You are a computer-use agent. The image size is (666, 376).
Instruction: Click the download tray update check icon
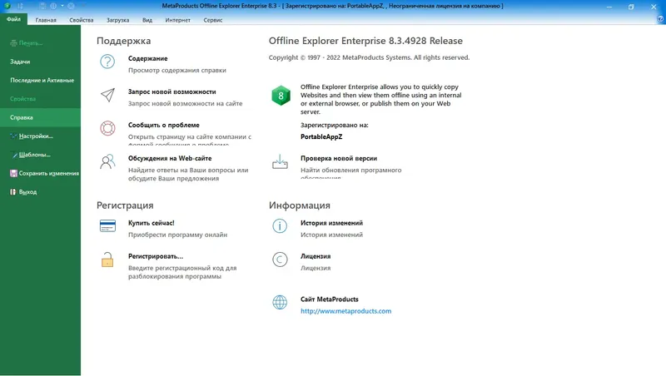(280, 161)
